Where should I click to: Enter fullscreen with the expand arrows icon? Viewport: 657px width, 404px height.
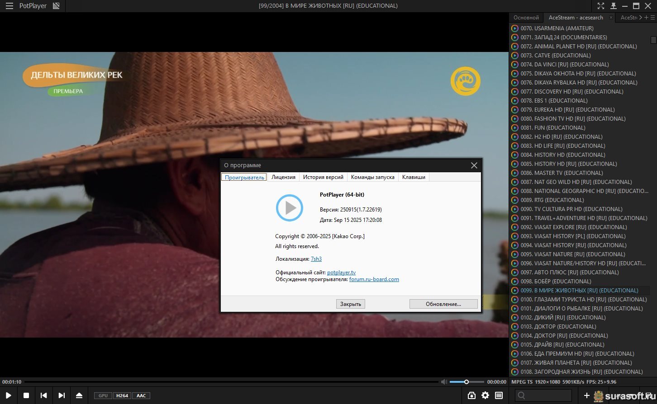click(x=600, y=6)
